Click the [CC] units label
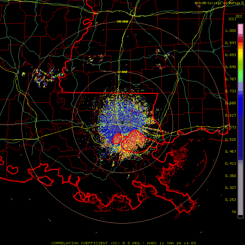Screen dimensions: 245x245 coord(232,19)
